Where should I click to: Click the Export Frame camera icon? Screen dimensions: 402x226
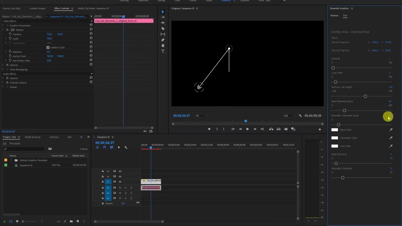pos(286,129)
